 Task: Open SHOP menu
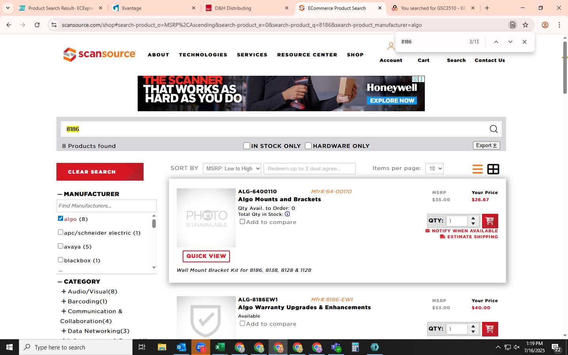(355, 55)
